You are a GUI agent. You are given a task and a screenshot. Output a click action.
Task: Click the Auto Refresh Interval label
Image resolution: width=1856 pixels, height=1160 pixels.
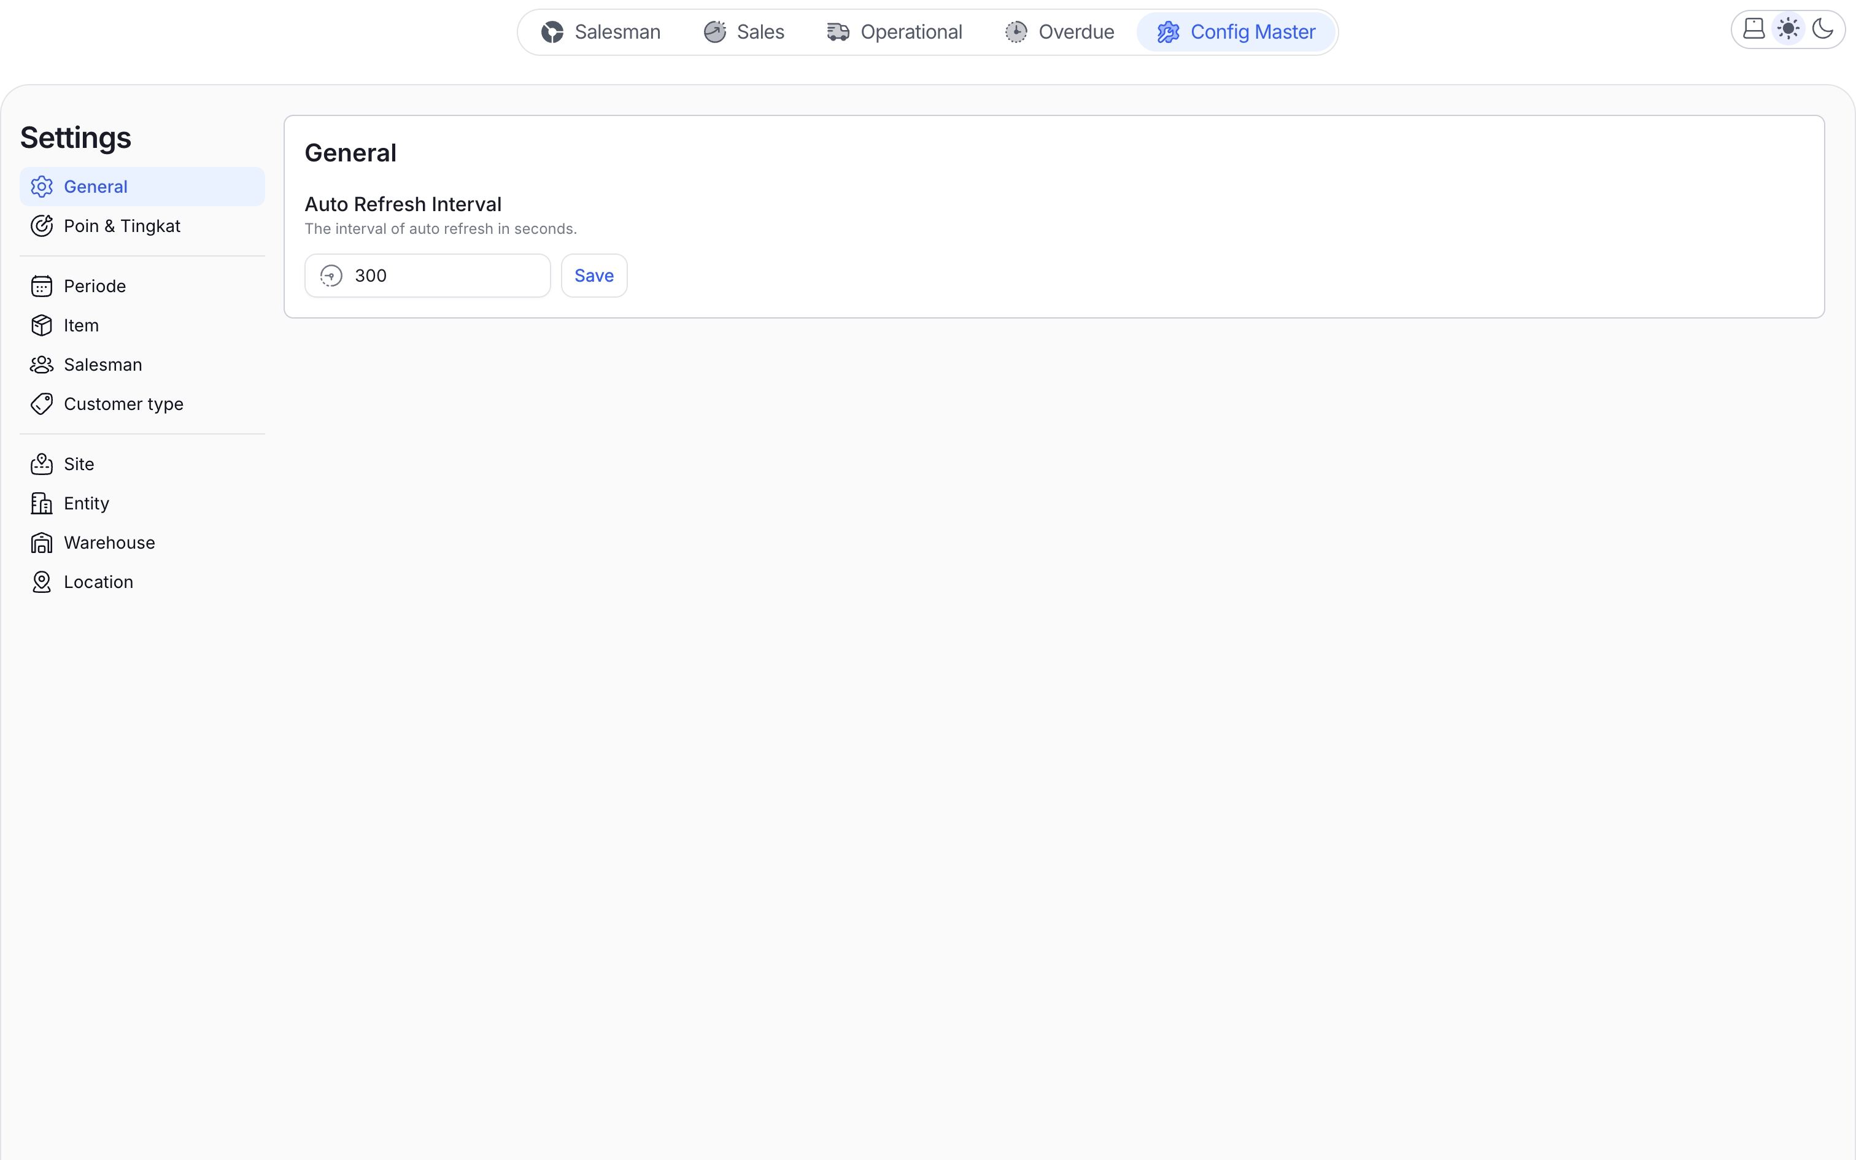click(403, 204)
